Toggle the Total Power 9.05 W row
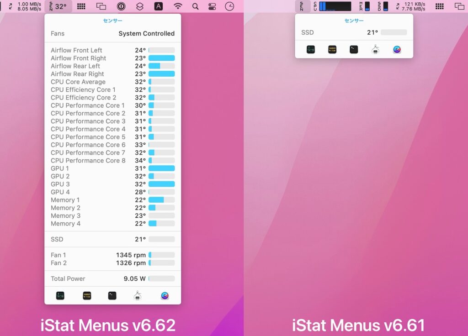 tap(112, 278)
